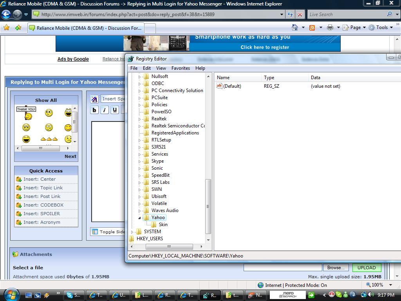Click the Data column header
Viewport: 401px width, 301px height.
point(316,78)
